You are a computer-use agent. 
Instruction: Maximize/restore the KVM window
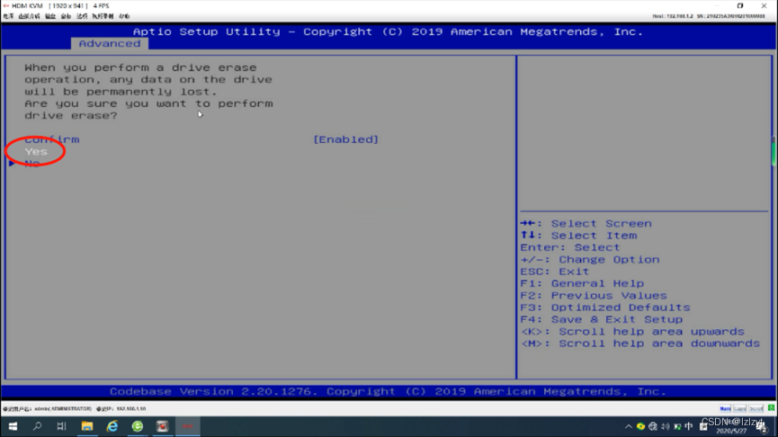pyautogui.click(x=740, y=6)
